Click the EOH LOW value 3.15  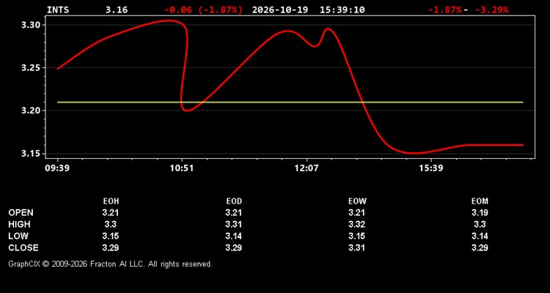click(111, 236)
